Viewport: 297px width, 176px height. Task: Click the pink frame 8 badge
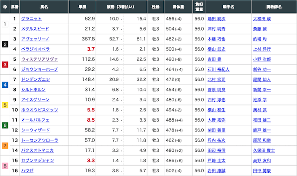[x=5, y=166]
